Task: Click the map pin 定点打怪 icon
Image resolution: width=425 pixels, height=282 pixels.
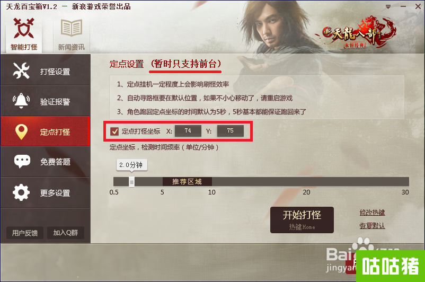Action: click(x=21, y=132)
